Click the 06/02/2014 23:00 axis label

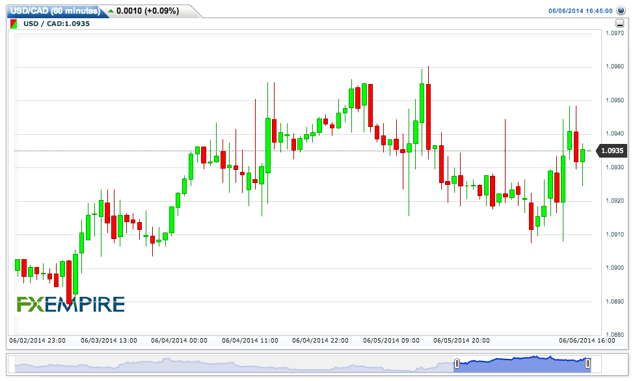pos(37,341)
